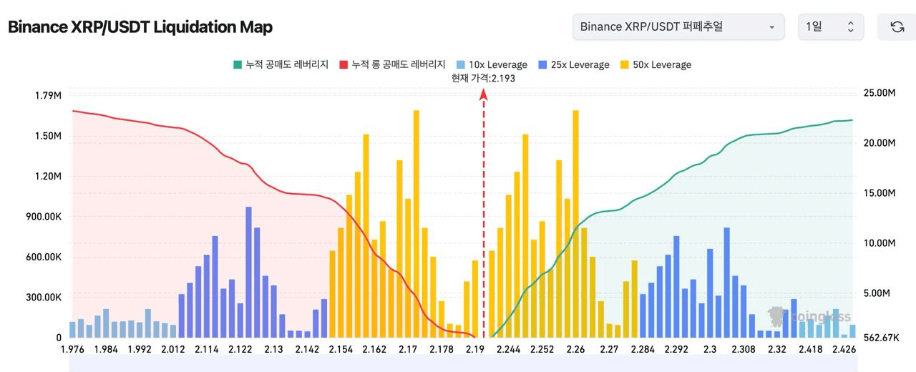The height and width of the screenshot is (372, 916).
Task: Click the 2.27 x-axis label
Action: tap(610, 349)
